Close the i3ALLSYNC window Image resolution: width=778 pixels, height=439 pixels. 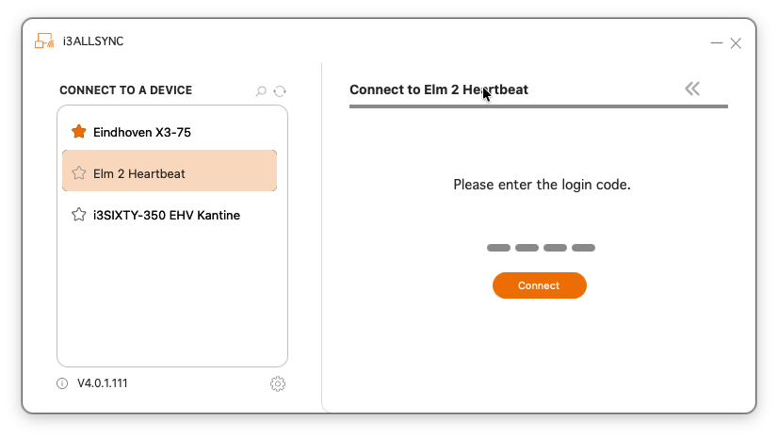pos(736,43)
